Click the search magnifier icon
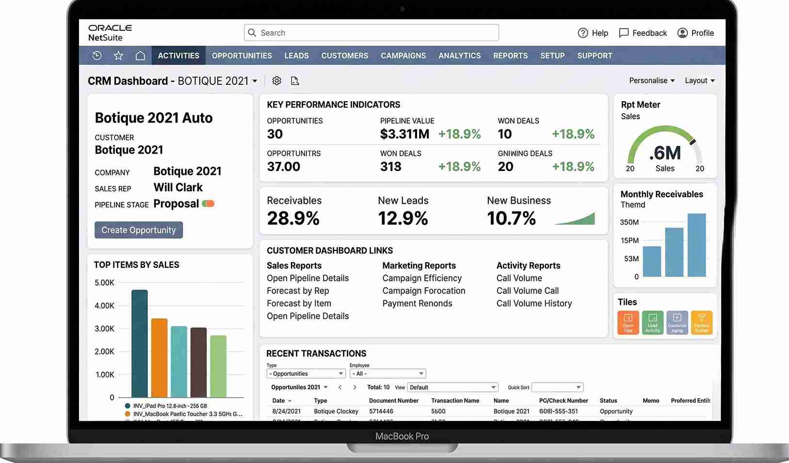 pos(252,33)
